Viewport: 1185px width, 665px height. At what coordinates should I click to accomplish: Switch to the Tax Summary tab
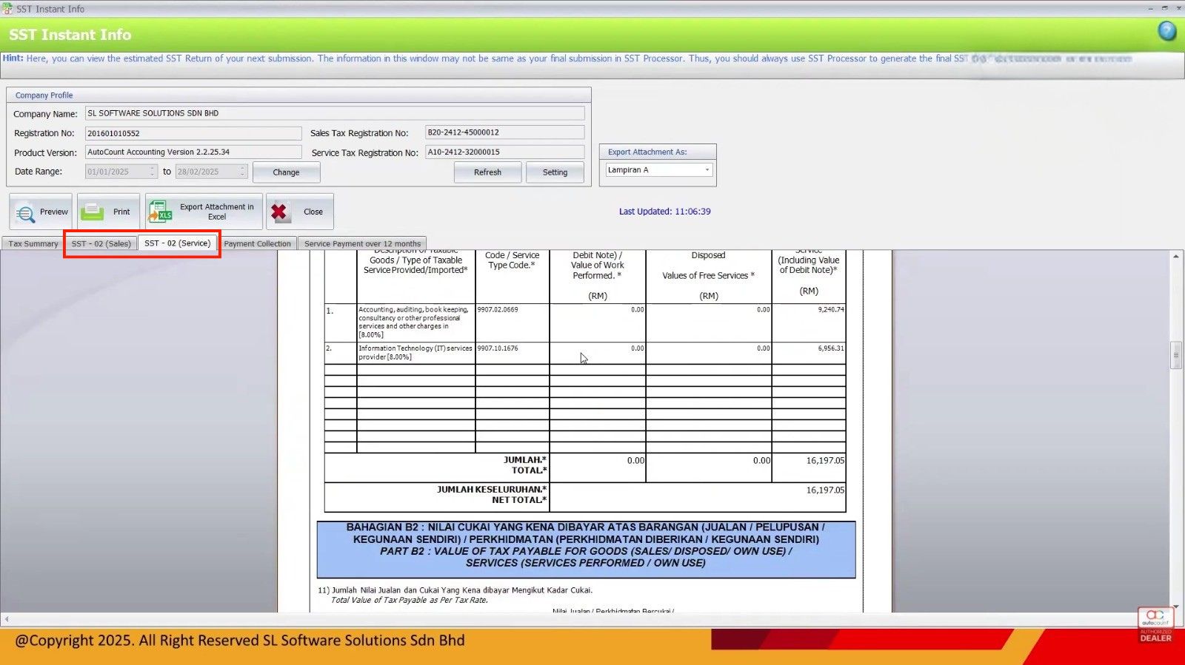pos(33,243)
